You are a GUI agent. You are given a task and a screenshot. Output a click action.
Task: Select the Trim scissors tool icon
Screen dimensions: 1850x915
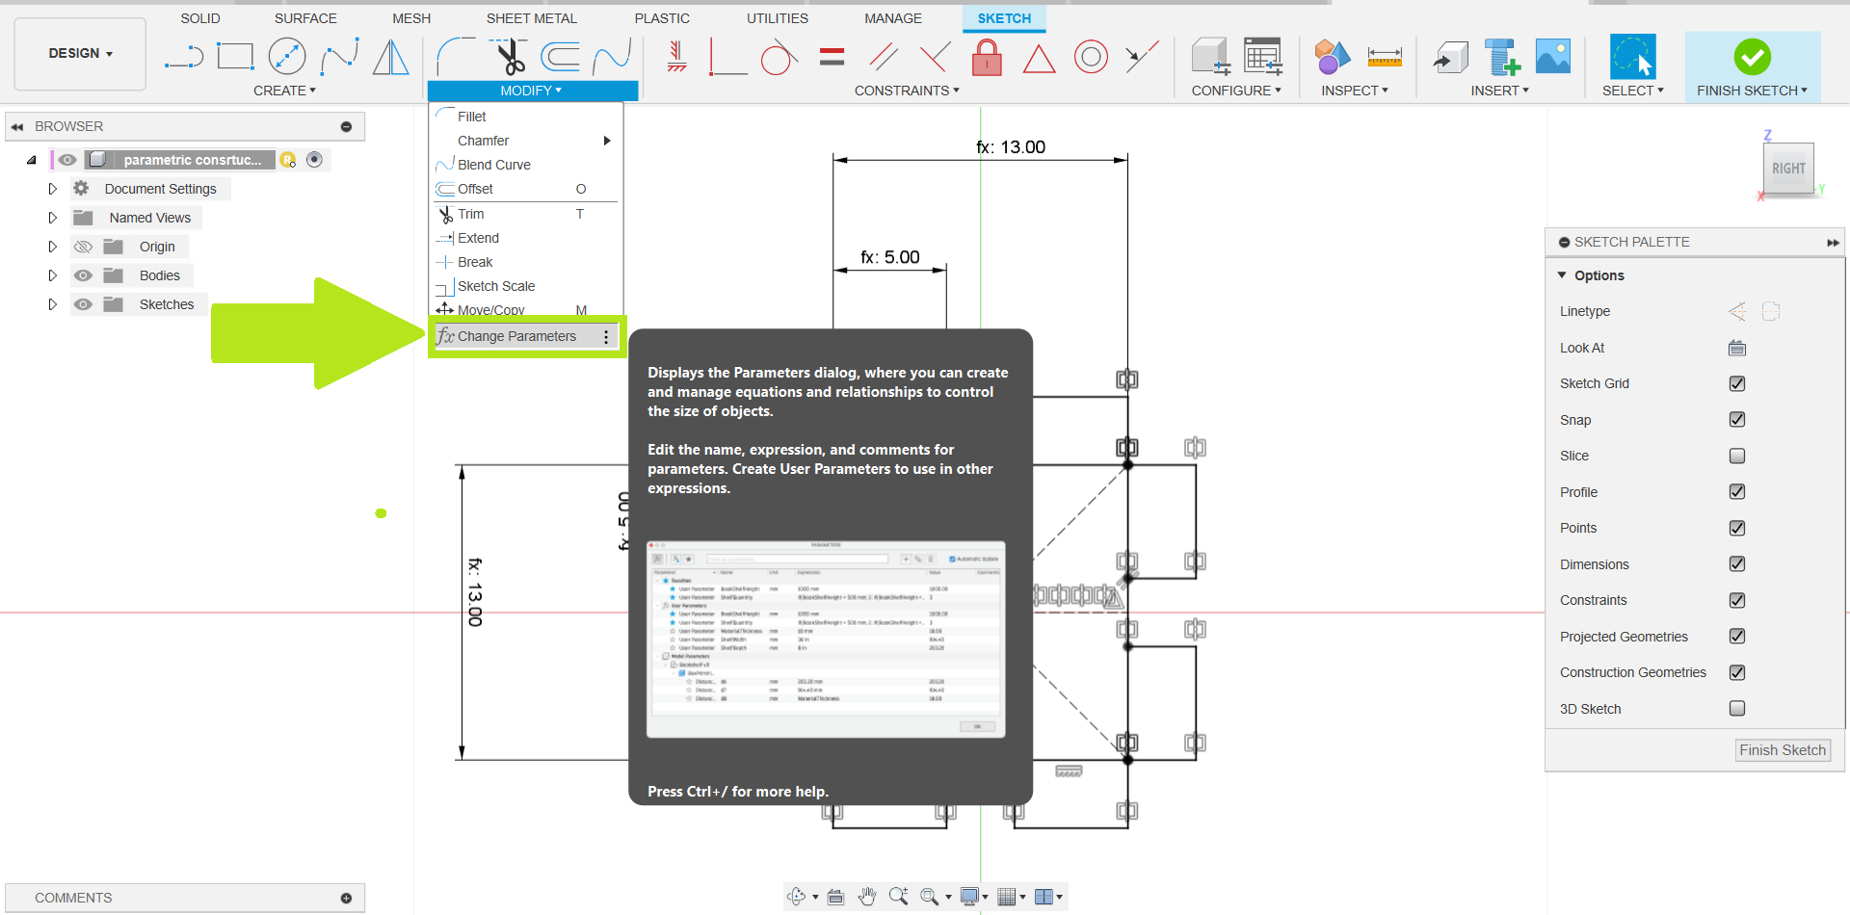[510, 58]
